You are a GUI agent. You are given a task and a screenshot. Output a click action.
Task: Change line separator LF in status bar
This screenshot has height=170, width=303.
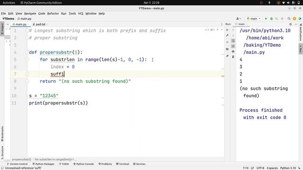(252, 168)
